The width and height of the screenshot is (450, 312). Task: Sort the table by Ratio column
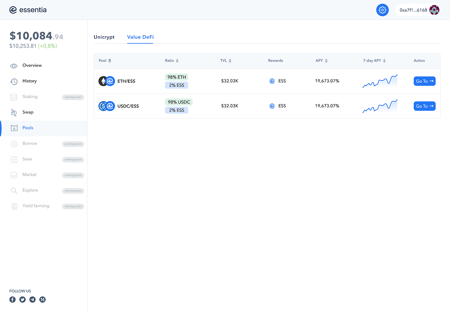point(172,61)
